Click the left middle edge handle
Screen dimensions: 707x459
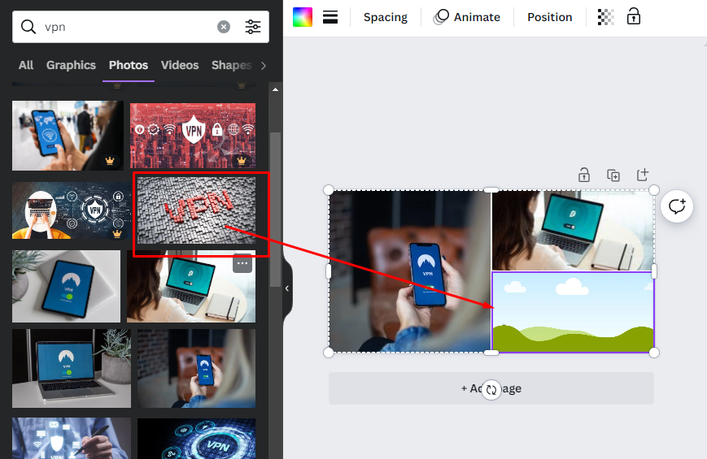(329, 271)
